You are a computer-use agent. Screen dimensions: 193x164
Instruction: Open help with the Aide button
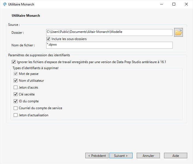(x=176, y=155)
